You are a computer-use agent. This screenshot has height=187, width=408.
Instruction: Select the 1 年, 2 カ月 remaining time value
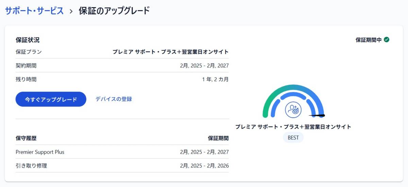tap(215, 80)
